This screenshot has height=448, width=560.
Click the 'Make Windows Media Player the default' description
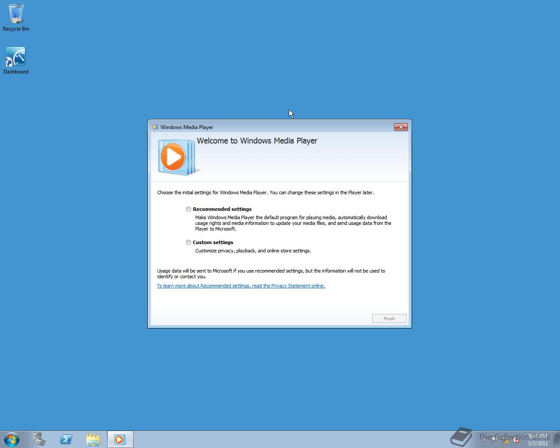pyautogui.click(x=293, y=223)
